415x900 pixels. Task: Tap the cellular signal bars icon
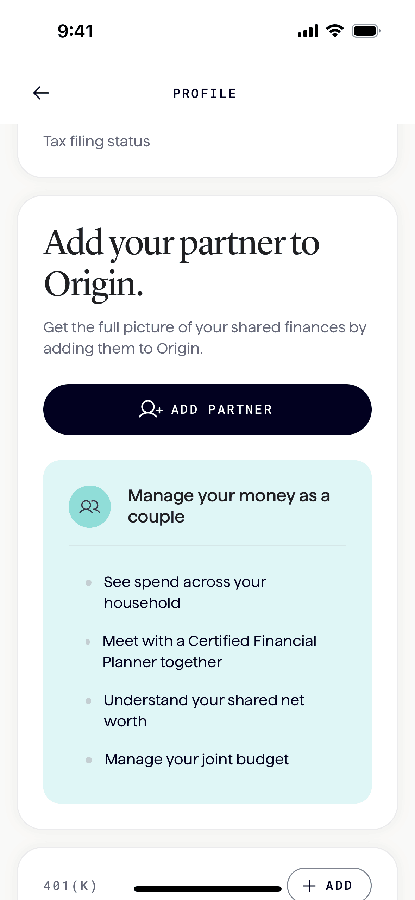click(308, 31)
